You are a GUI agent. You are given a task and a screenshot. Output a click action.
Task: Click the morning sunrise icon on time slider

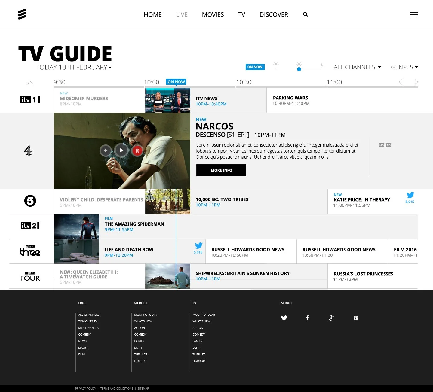coord(276,63)
